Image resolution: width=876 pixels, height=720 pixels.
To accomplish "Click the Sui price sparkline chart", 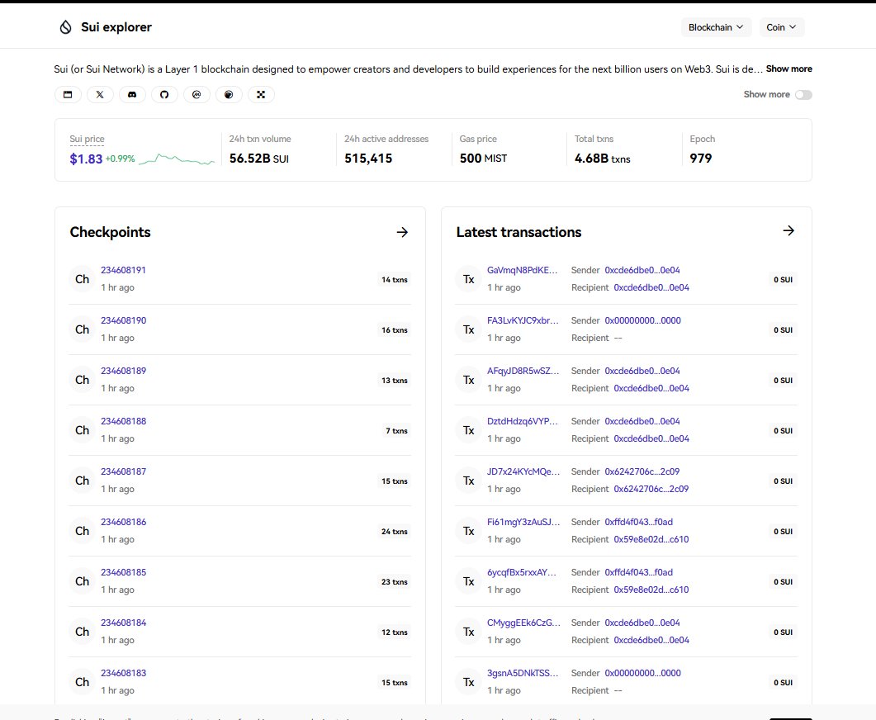I will [x=177, y=159].
